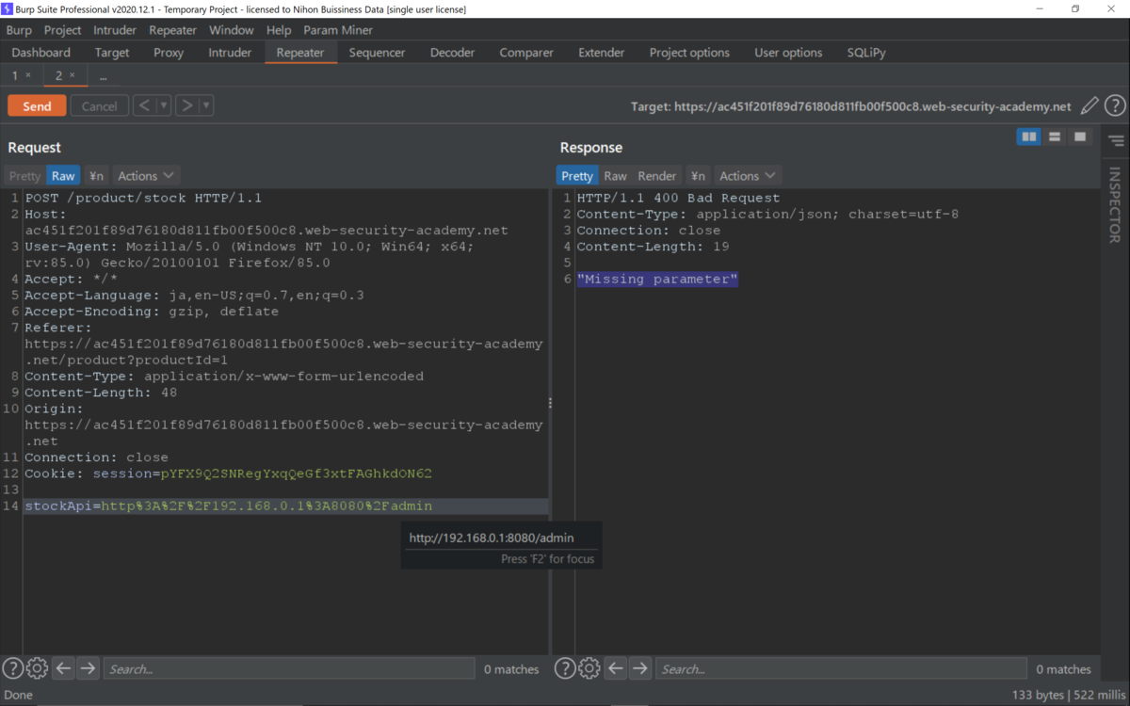The width and height of the screenshot is (1130, 706).
Task: Go to next response search match
Action: pos(640,668)
